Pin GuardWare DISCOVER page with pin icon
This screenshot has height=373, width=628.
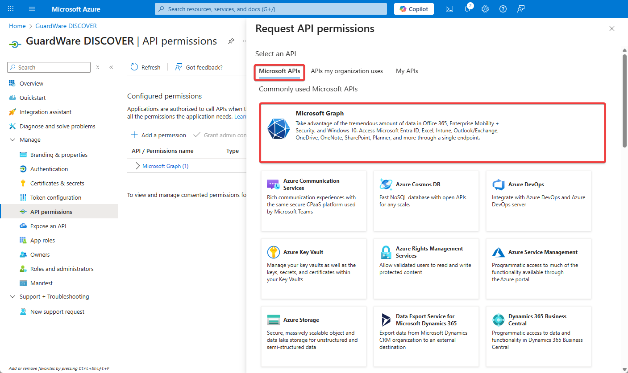tap(231, 41)
